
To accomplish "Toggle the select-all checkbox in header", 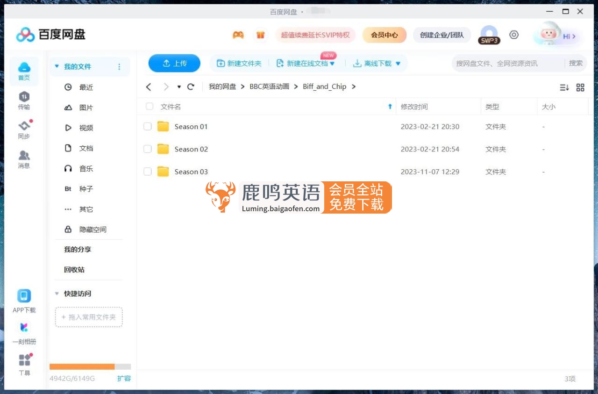I will point(149,107).
